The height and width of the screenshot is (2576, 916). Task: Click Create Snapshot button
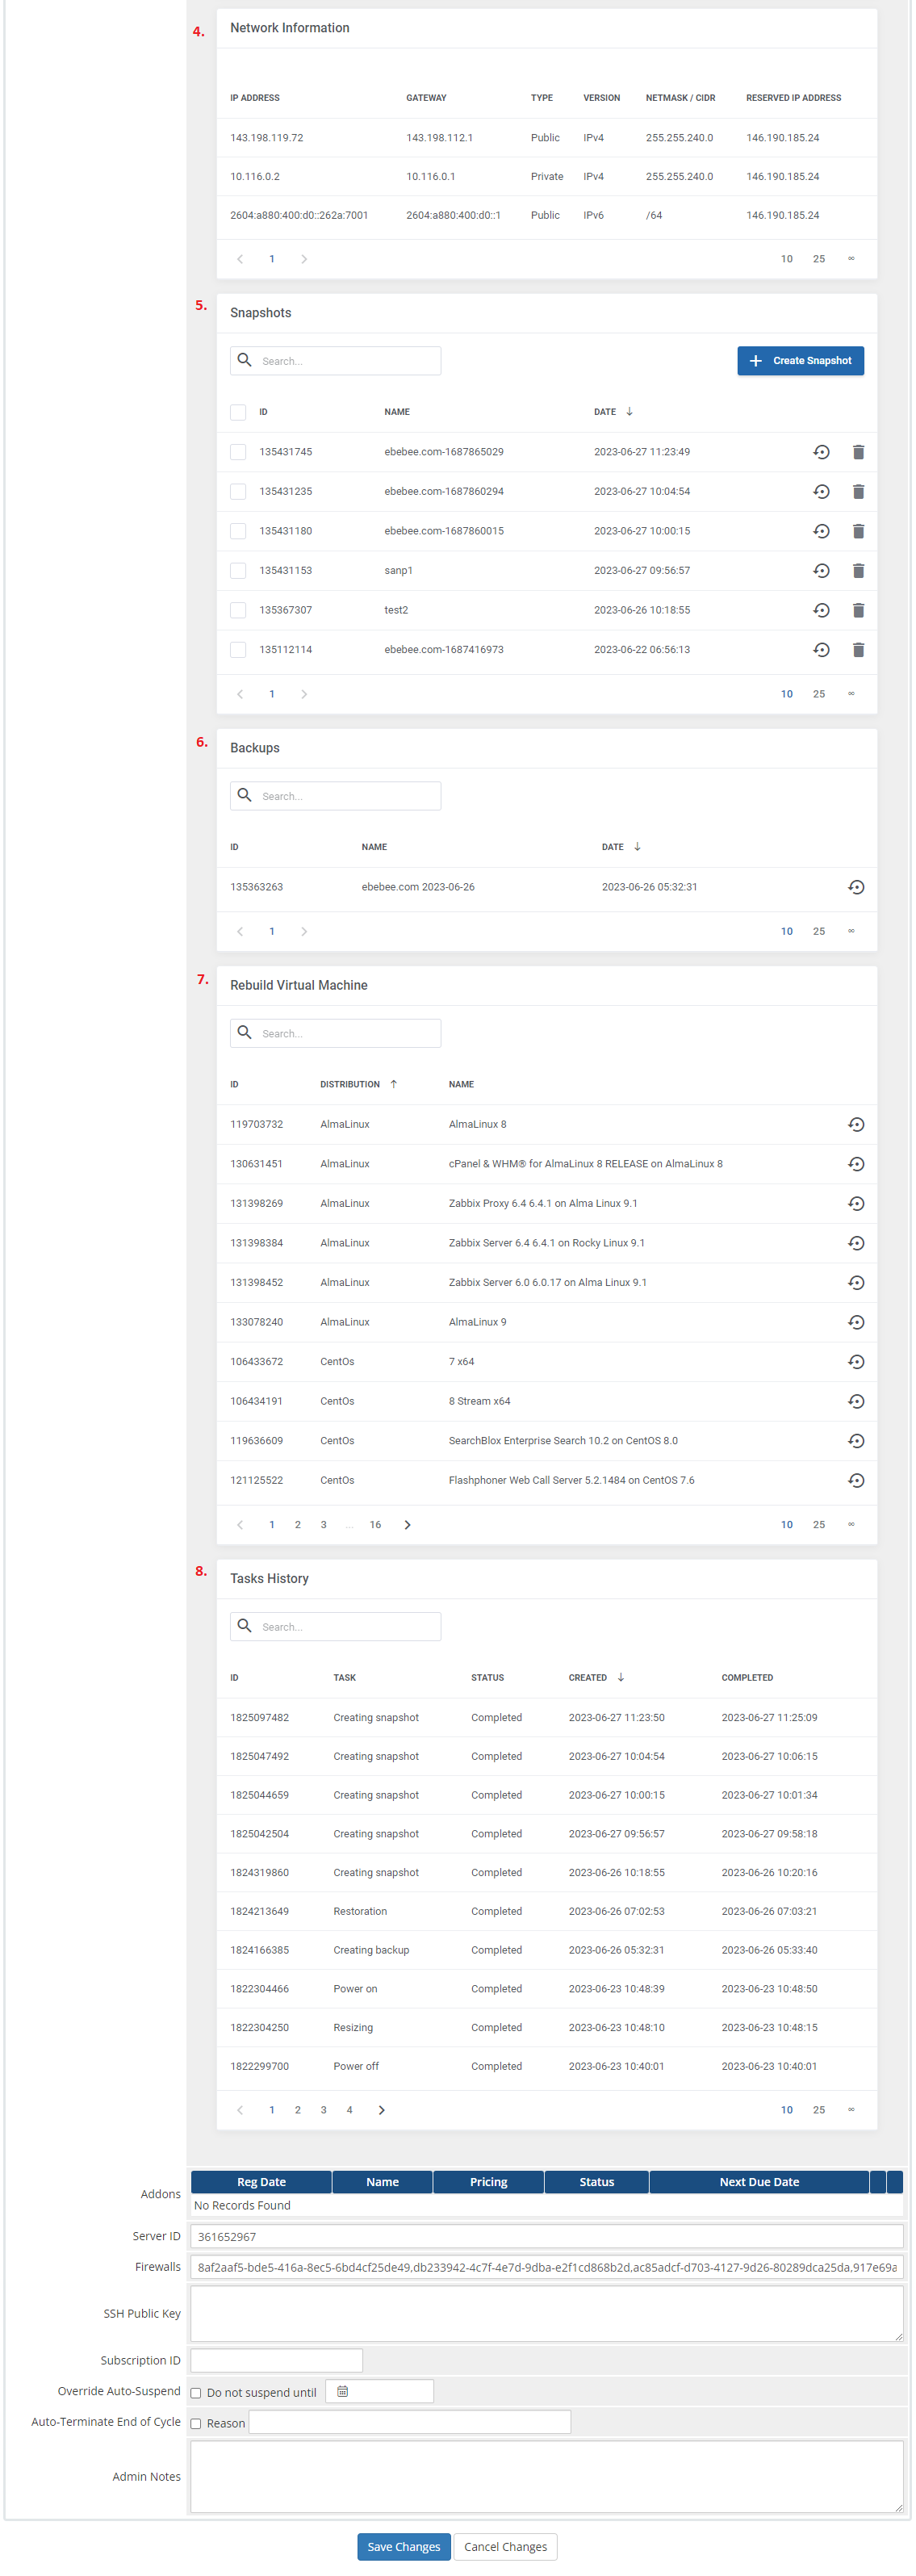[800, 361]
